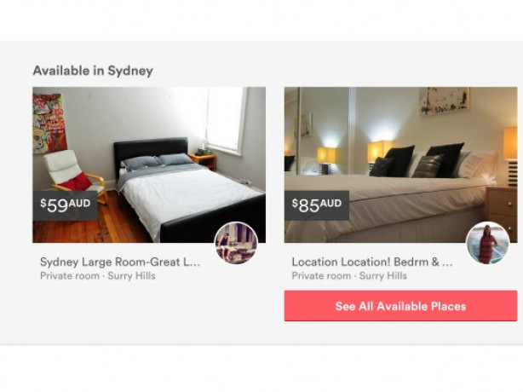This screenshot has width=523, height=392.
Task: Click the window in the $59 listing photo
Action: point(226,120)
